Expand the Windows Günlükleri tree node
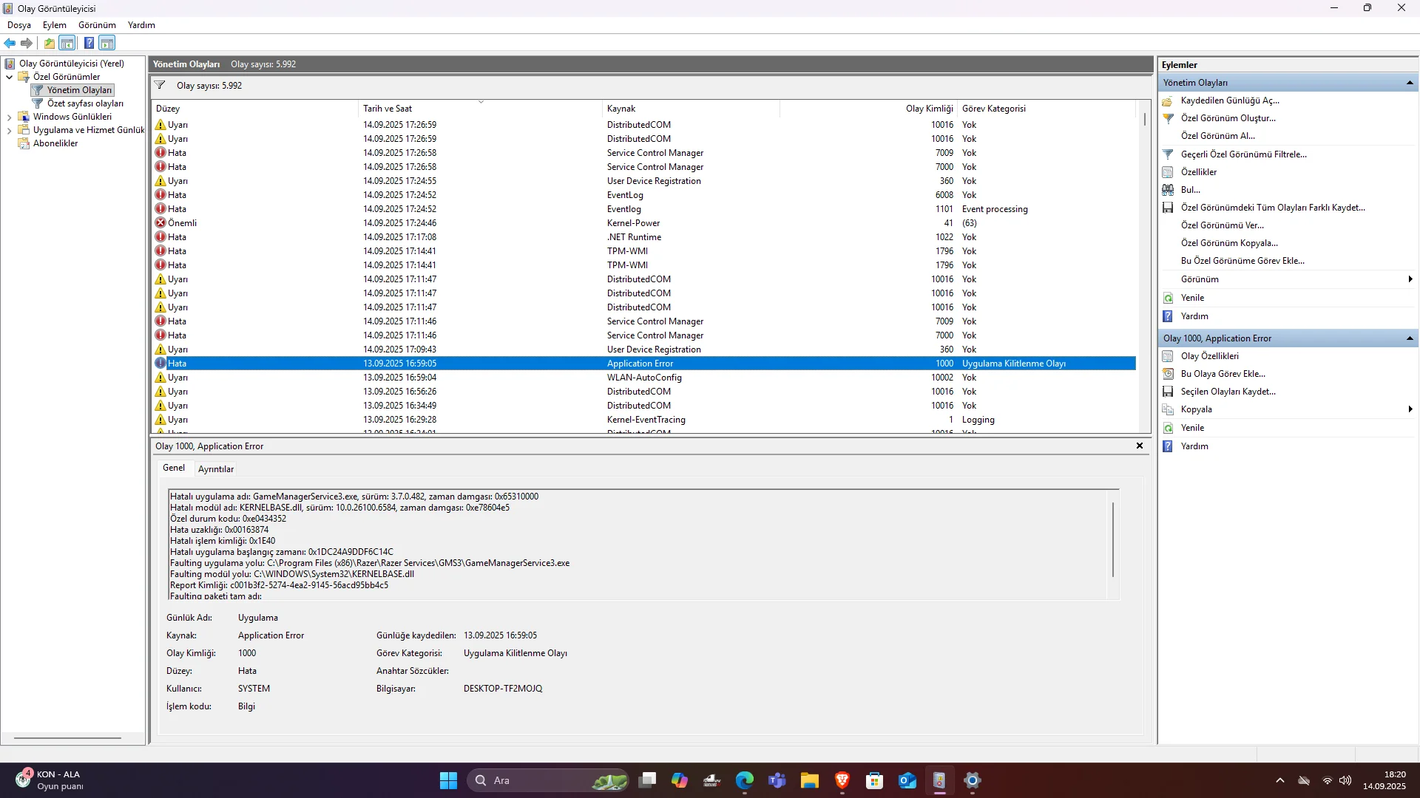Viewport: 1420px width, 798px height. 9,117
